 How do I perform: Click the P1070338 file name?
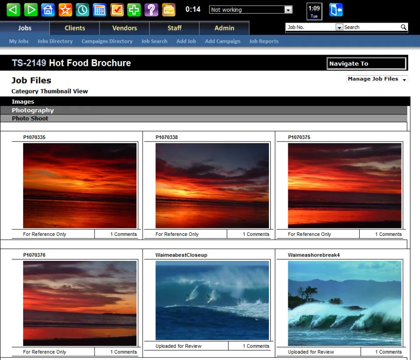pos(167,137)
